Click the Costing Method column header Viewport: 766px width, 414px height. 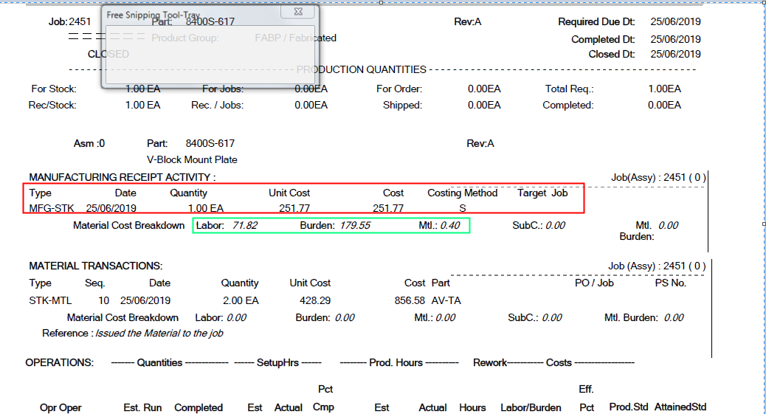pyautogui.click(x=463, y=193)
